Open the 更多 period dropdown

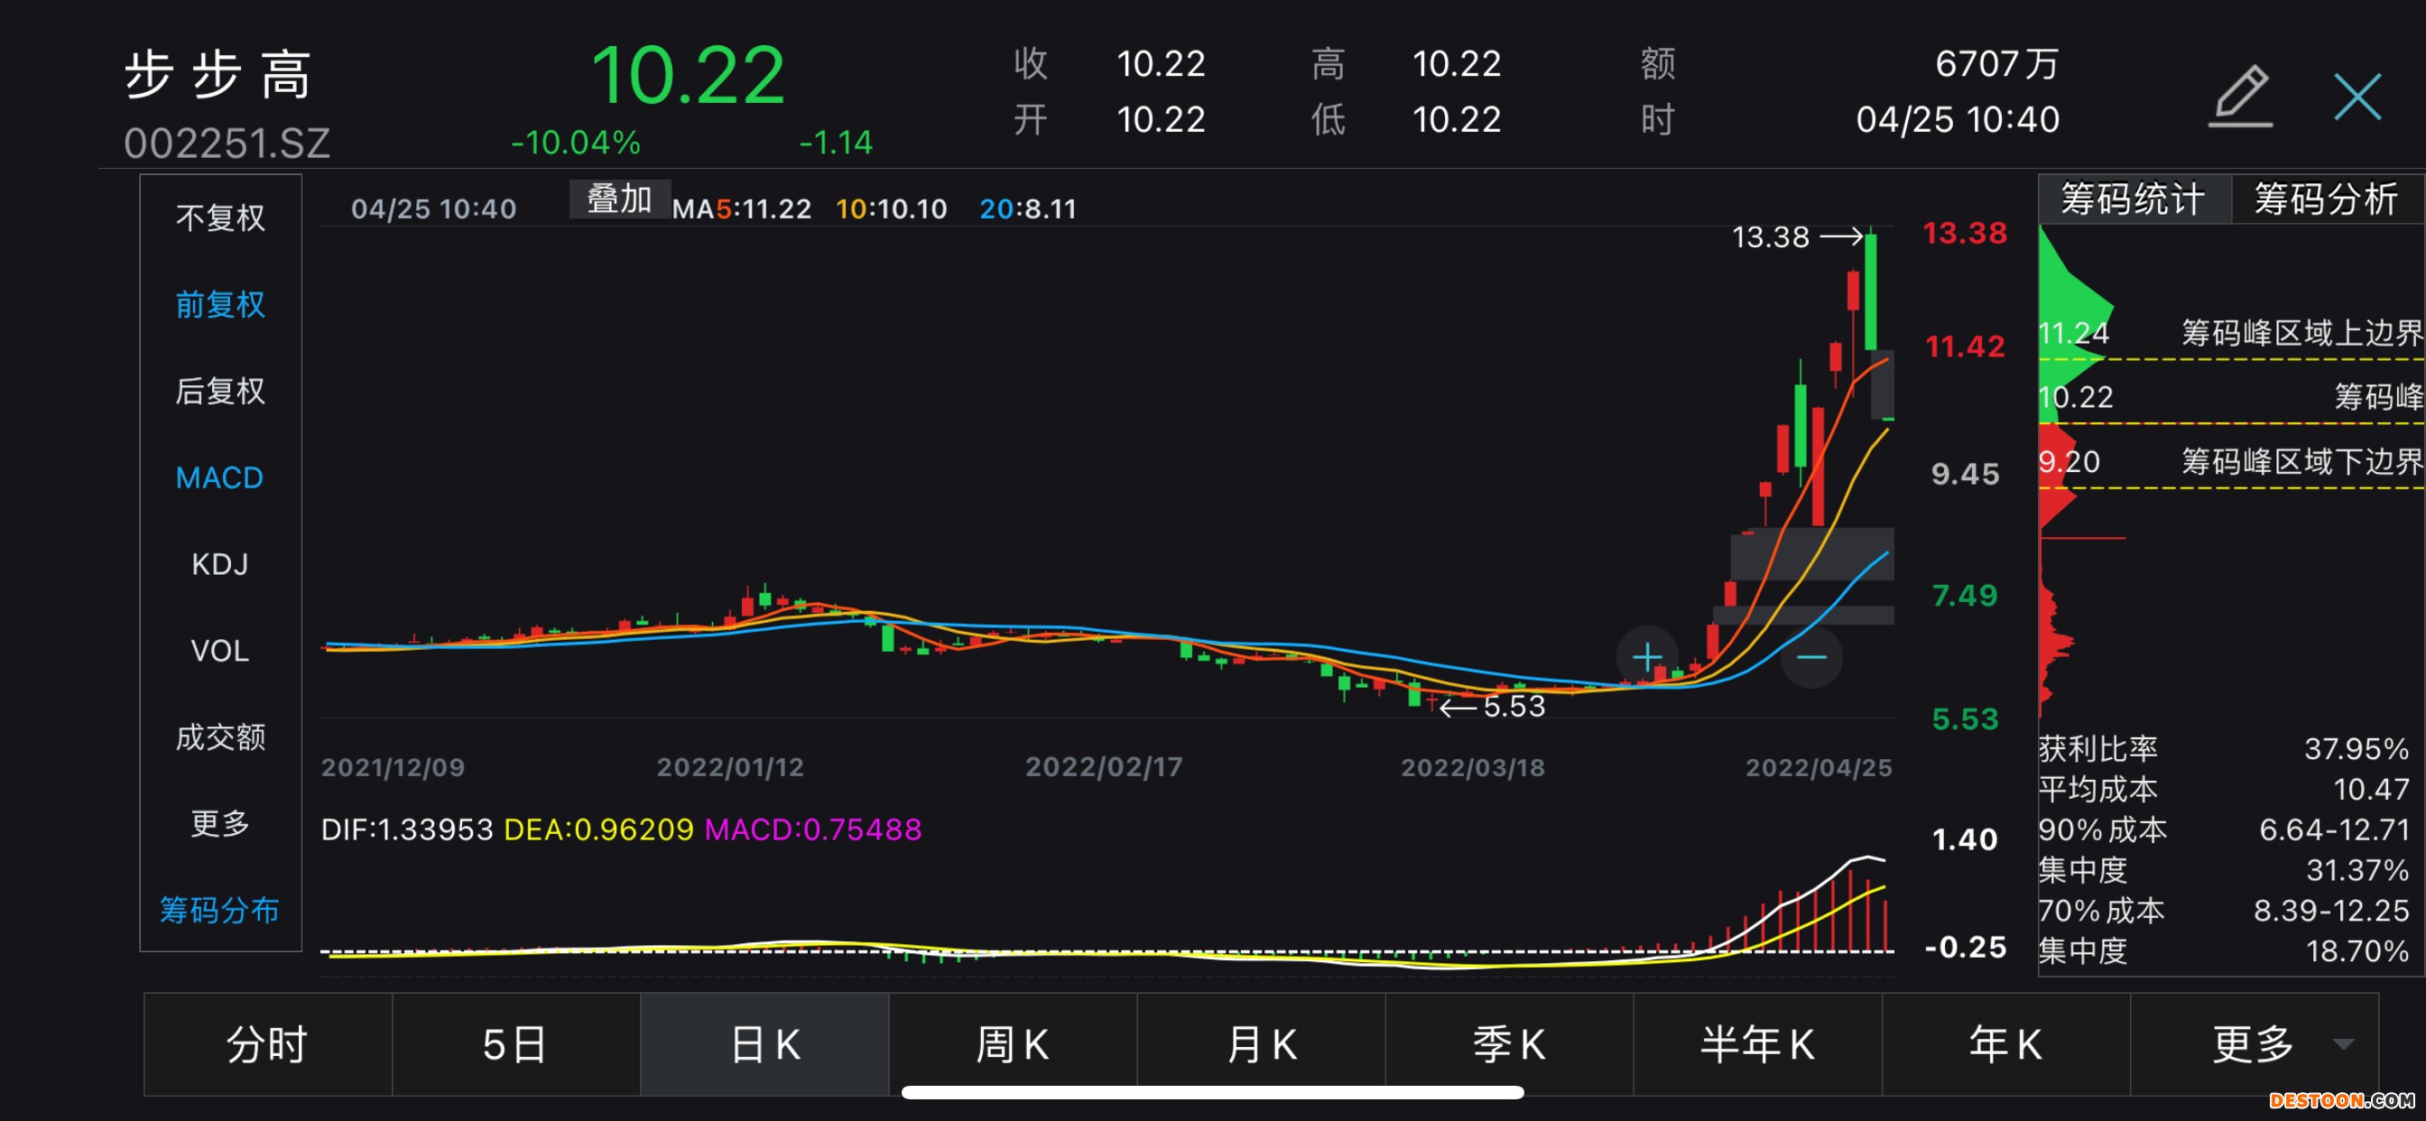[2252, 1043]
